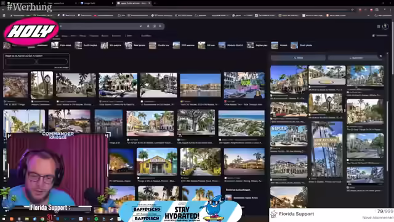Click the Teilen share button in preview panel

[298, 58]
